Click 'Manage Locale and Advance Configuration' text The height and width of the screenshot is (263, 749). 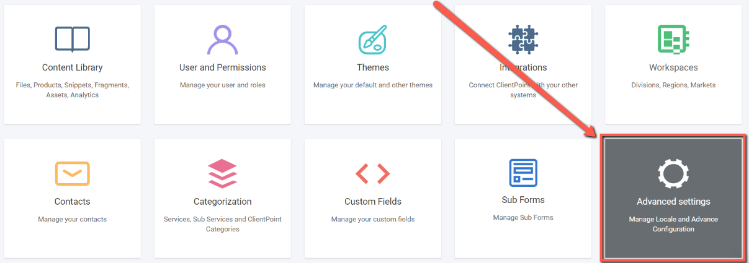coord(673,224)
